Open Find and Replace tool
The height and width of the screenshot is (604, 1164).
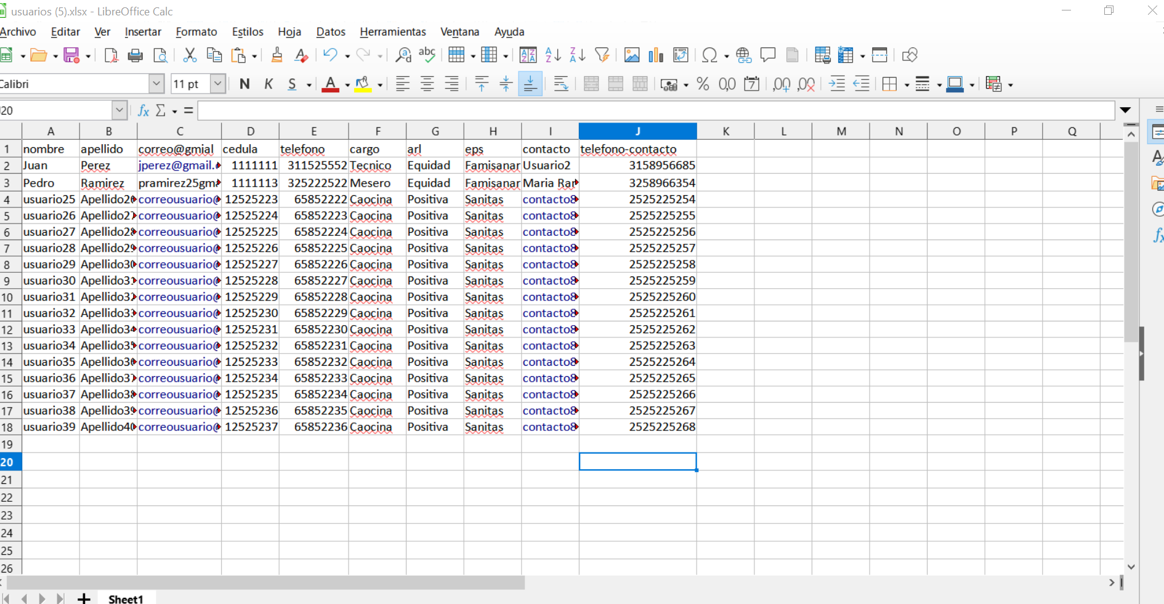(403, 55)
